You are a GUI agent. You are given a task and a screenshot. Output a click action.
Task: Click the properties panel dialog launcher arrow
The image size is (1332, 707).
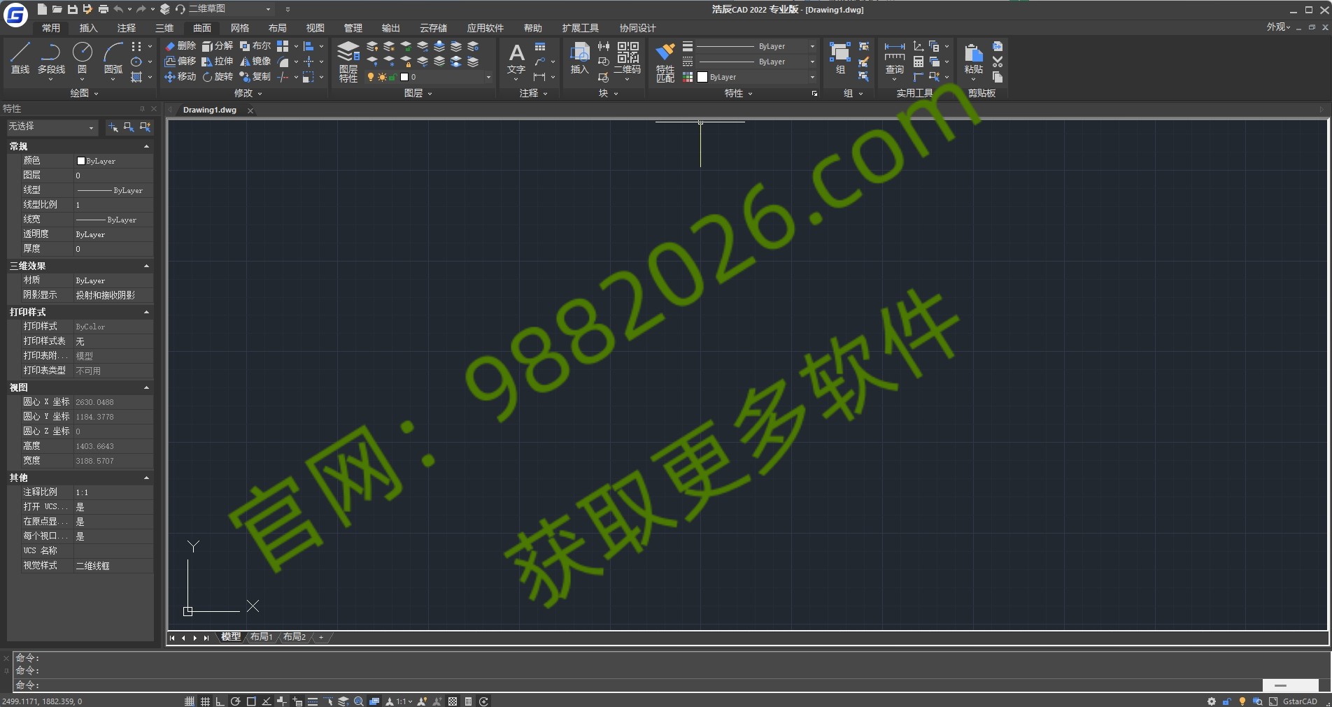click(x=814, y=94)
